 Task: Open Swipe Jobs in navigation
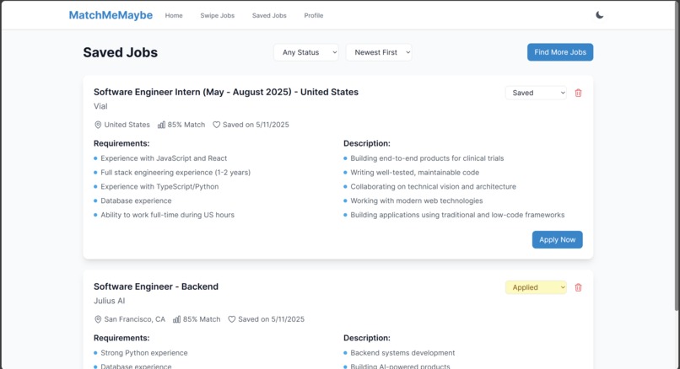218,16
